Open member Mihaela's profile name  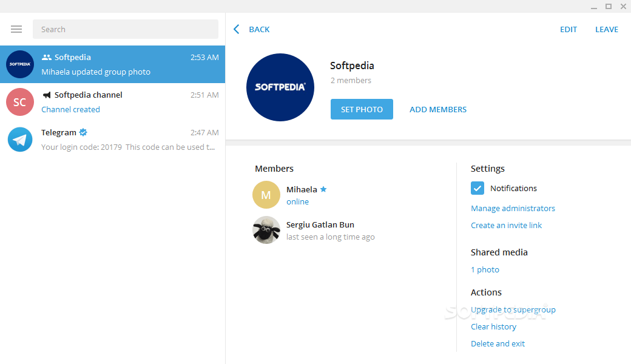[302, 189]
